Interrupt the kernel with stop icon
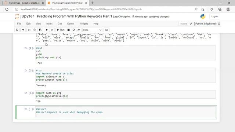The height and width of the screenshot is (132, 235). 69,30
